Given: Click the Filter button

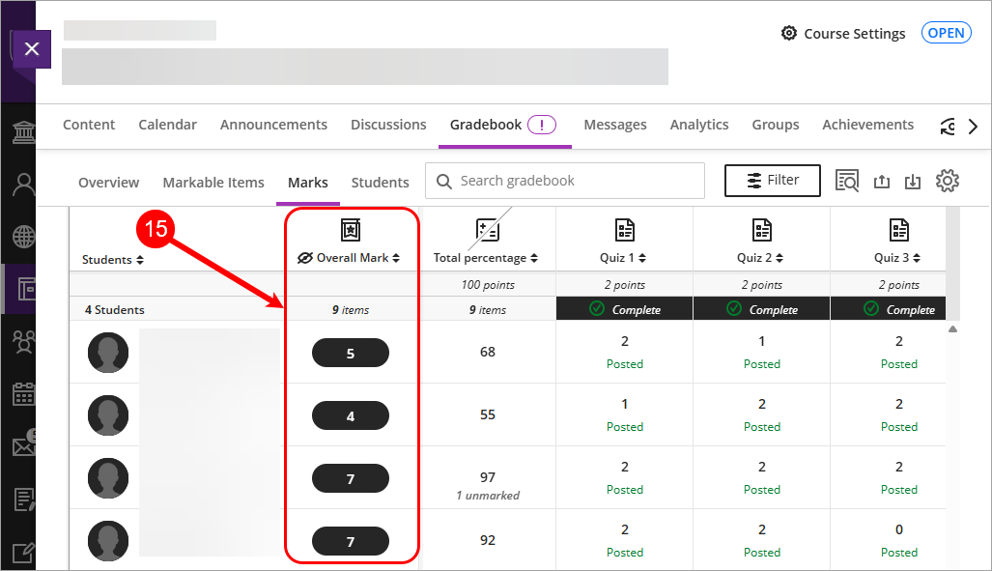Looking at the screenshot, I should (x=772, y=181).
